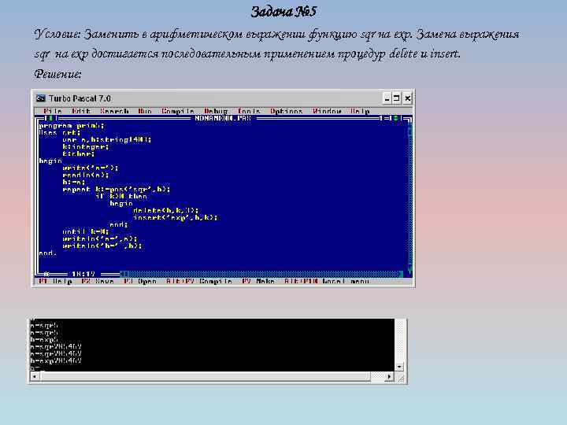Click F1 Help in the status line
Image resolution: width=567 pixels, height=425 pixels.
pos(55,281)
